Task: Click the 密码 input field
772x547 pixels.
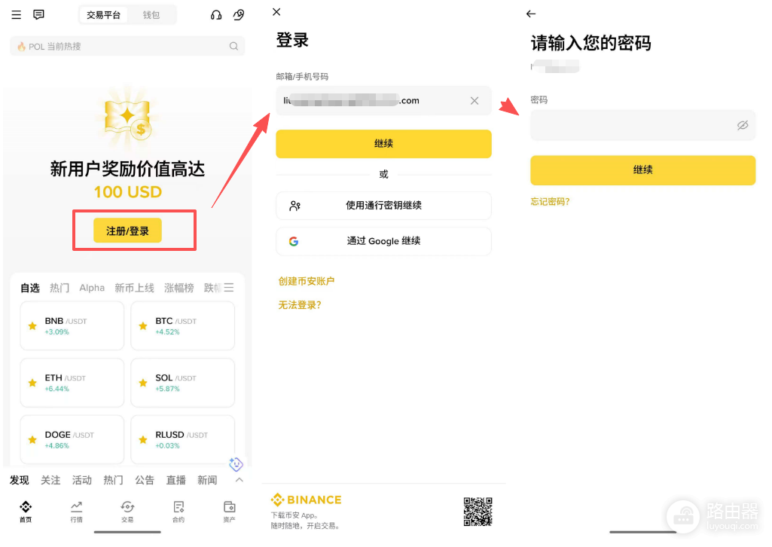Action: coord(642,125)
